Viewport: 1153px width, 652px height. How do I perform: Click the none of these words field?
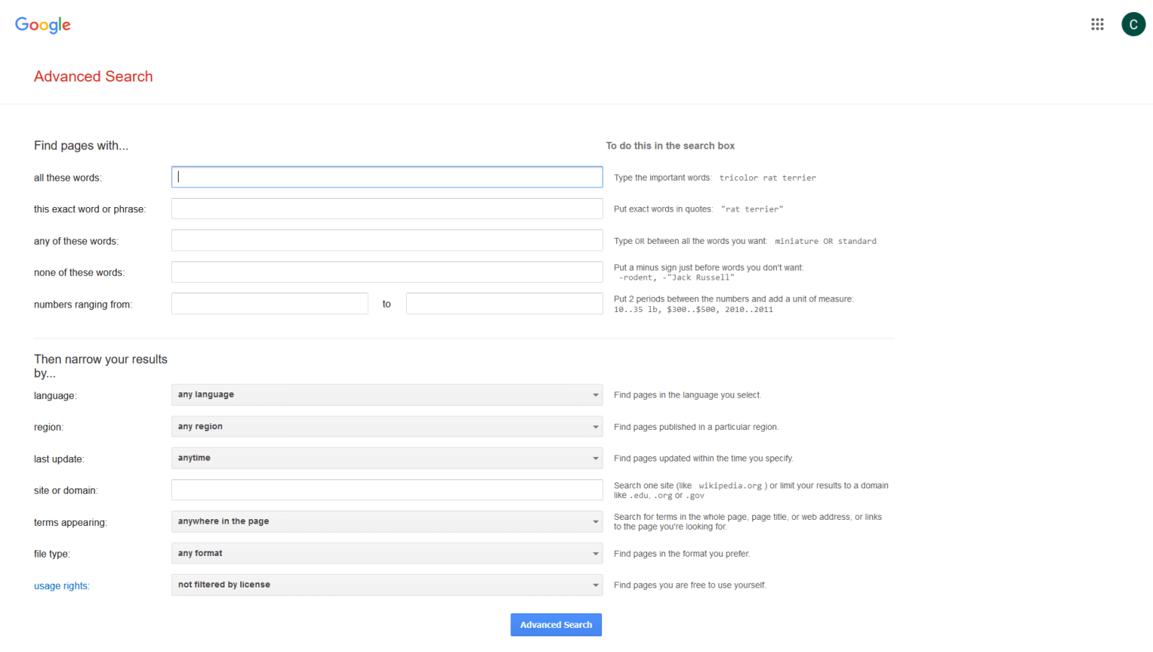pos(387,272)
